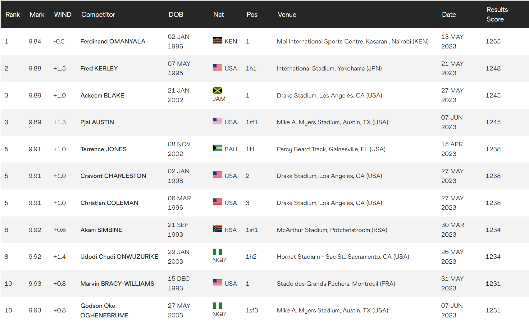Open Ferdinand OMANYALA's profile link
This screenshot has width=529, height=323.
coord(113,41)
